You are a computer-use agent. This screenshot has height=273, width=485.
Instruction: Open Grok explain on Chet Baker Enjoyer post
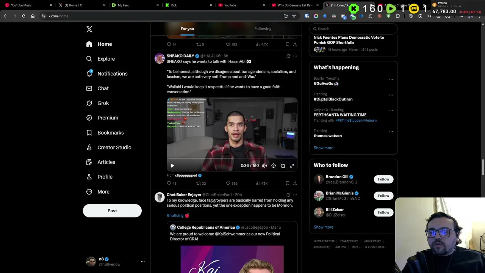pos(288,195)
